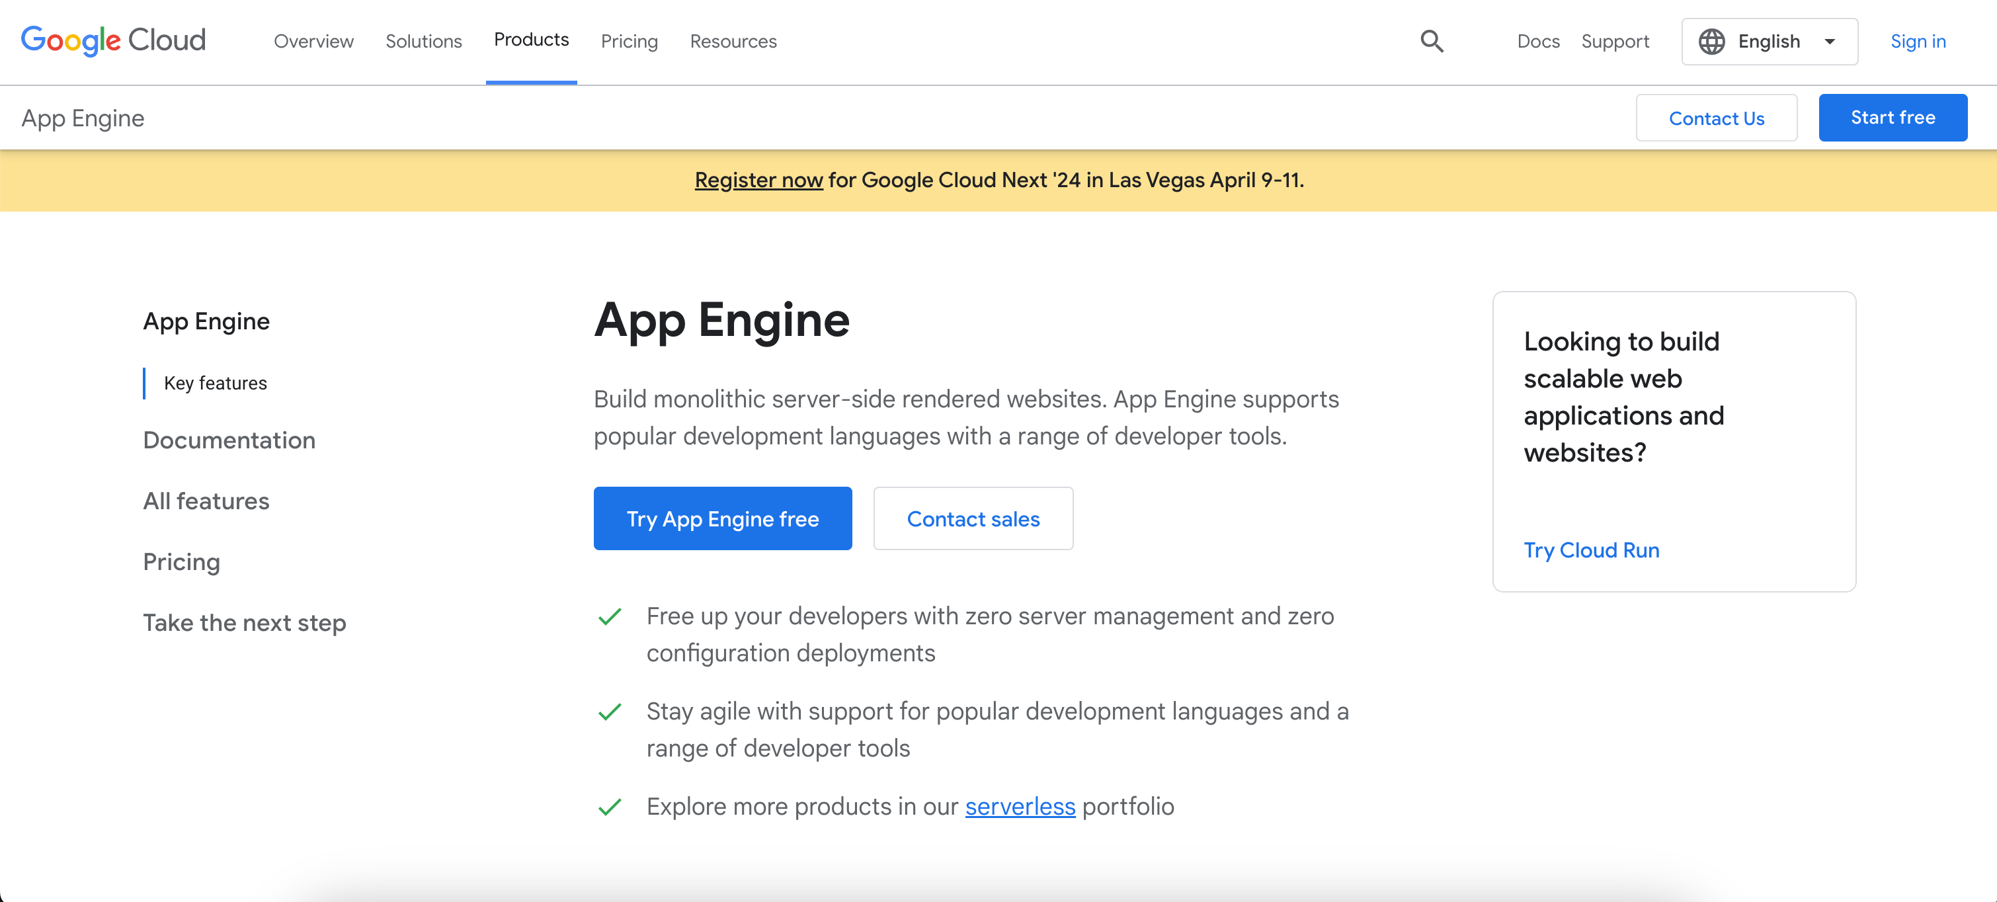Image resolution: width=1997 pixels, height=902 pixels.
Task: Click the checkmark beside 'Explore more products'
Action: point(609,807)
